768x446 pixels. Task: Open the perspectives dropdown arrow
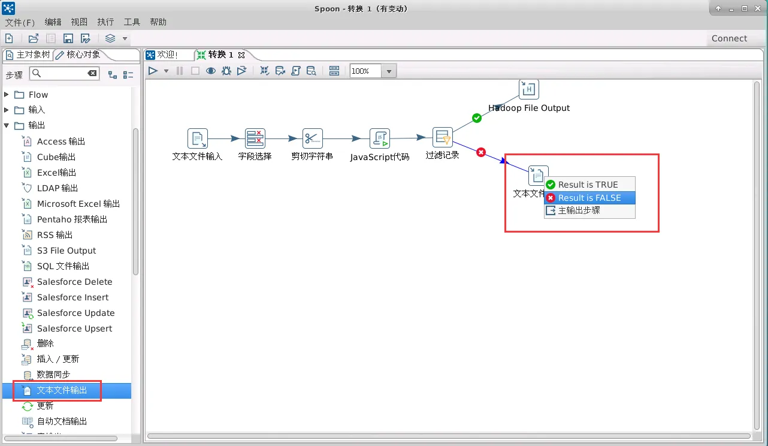125,38
